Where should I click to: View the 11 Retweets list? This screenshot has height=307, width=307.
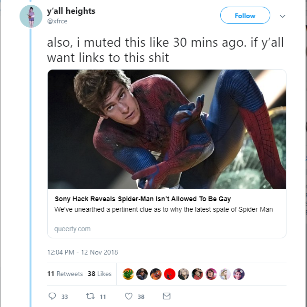click(x=65, y=274)
